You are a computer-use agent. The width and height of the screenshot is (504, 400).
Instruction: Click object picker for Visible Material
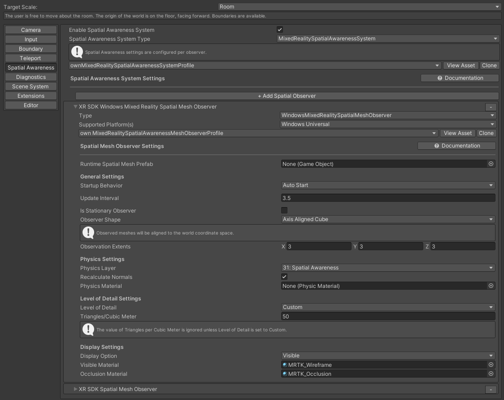pyautogui.click(x=491, y=365)
